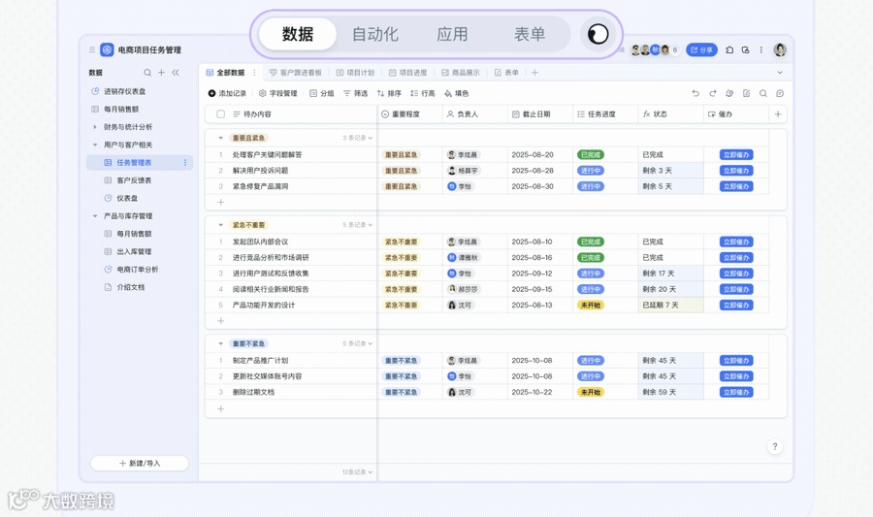Viewport: 873px width, 517px height.
Task: Open 电商订单分析 in the sidebar
Action: 132,270
